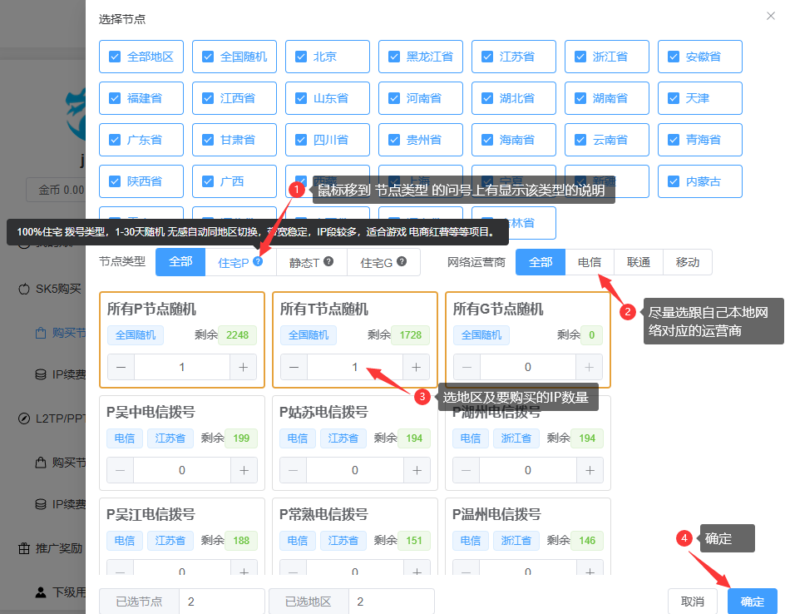Viewport: 785px width, 614px height.
Task: Decrease quantity for 所有P节点随机 with minus
Action: (121, 367)
